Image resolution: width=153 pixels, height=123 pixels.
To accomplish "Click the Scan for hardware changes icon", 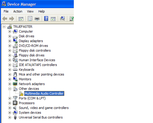I will [62, 19].
